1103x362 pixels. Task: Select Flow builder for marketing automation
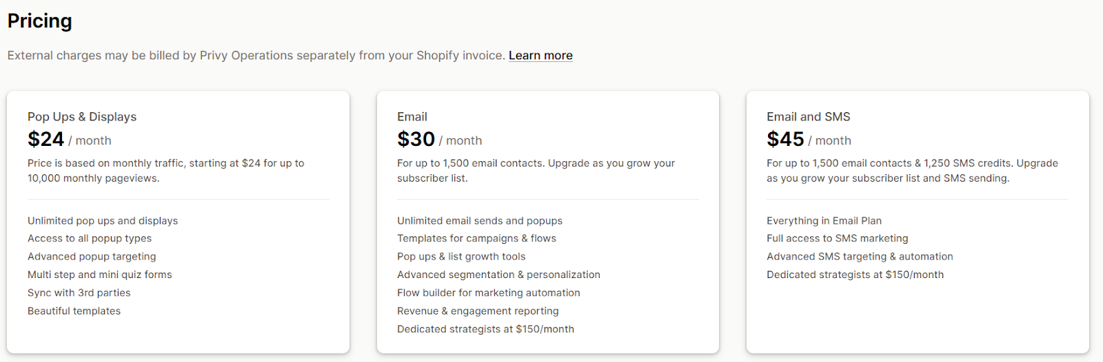[489, 293]
